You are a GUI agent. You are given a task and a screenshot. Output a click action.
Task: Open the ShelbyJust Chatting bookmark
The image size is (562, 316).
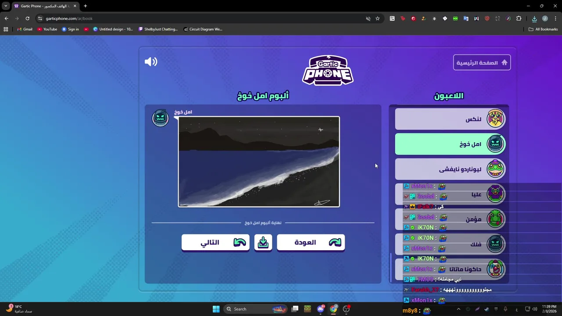[x=158, y=29]
